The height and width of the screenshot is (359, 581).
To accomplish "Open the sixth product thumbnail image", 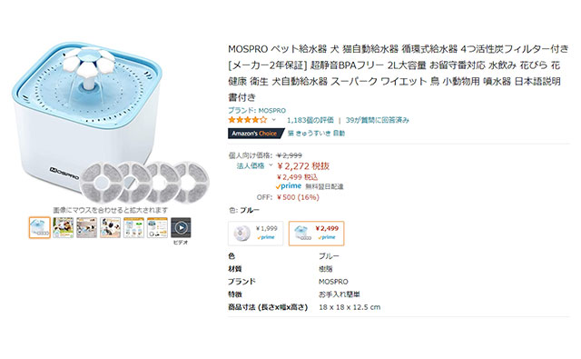I will (x=157, y=227).
